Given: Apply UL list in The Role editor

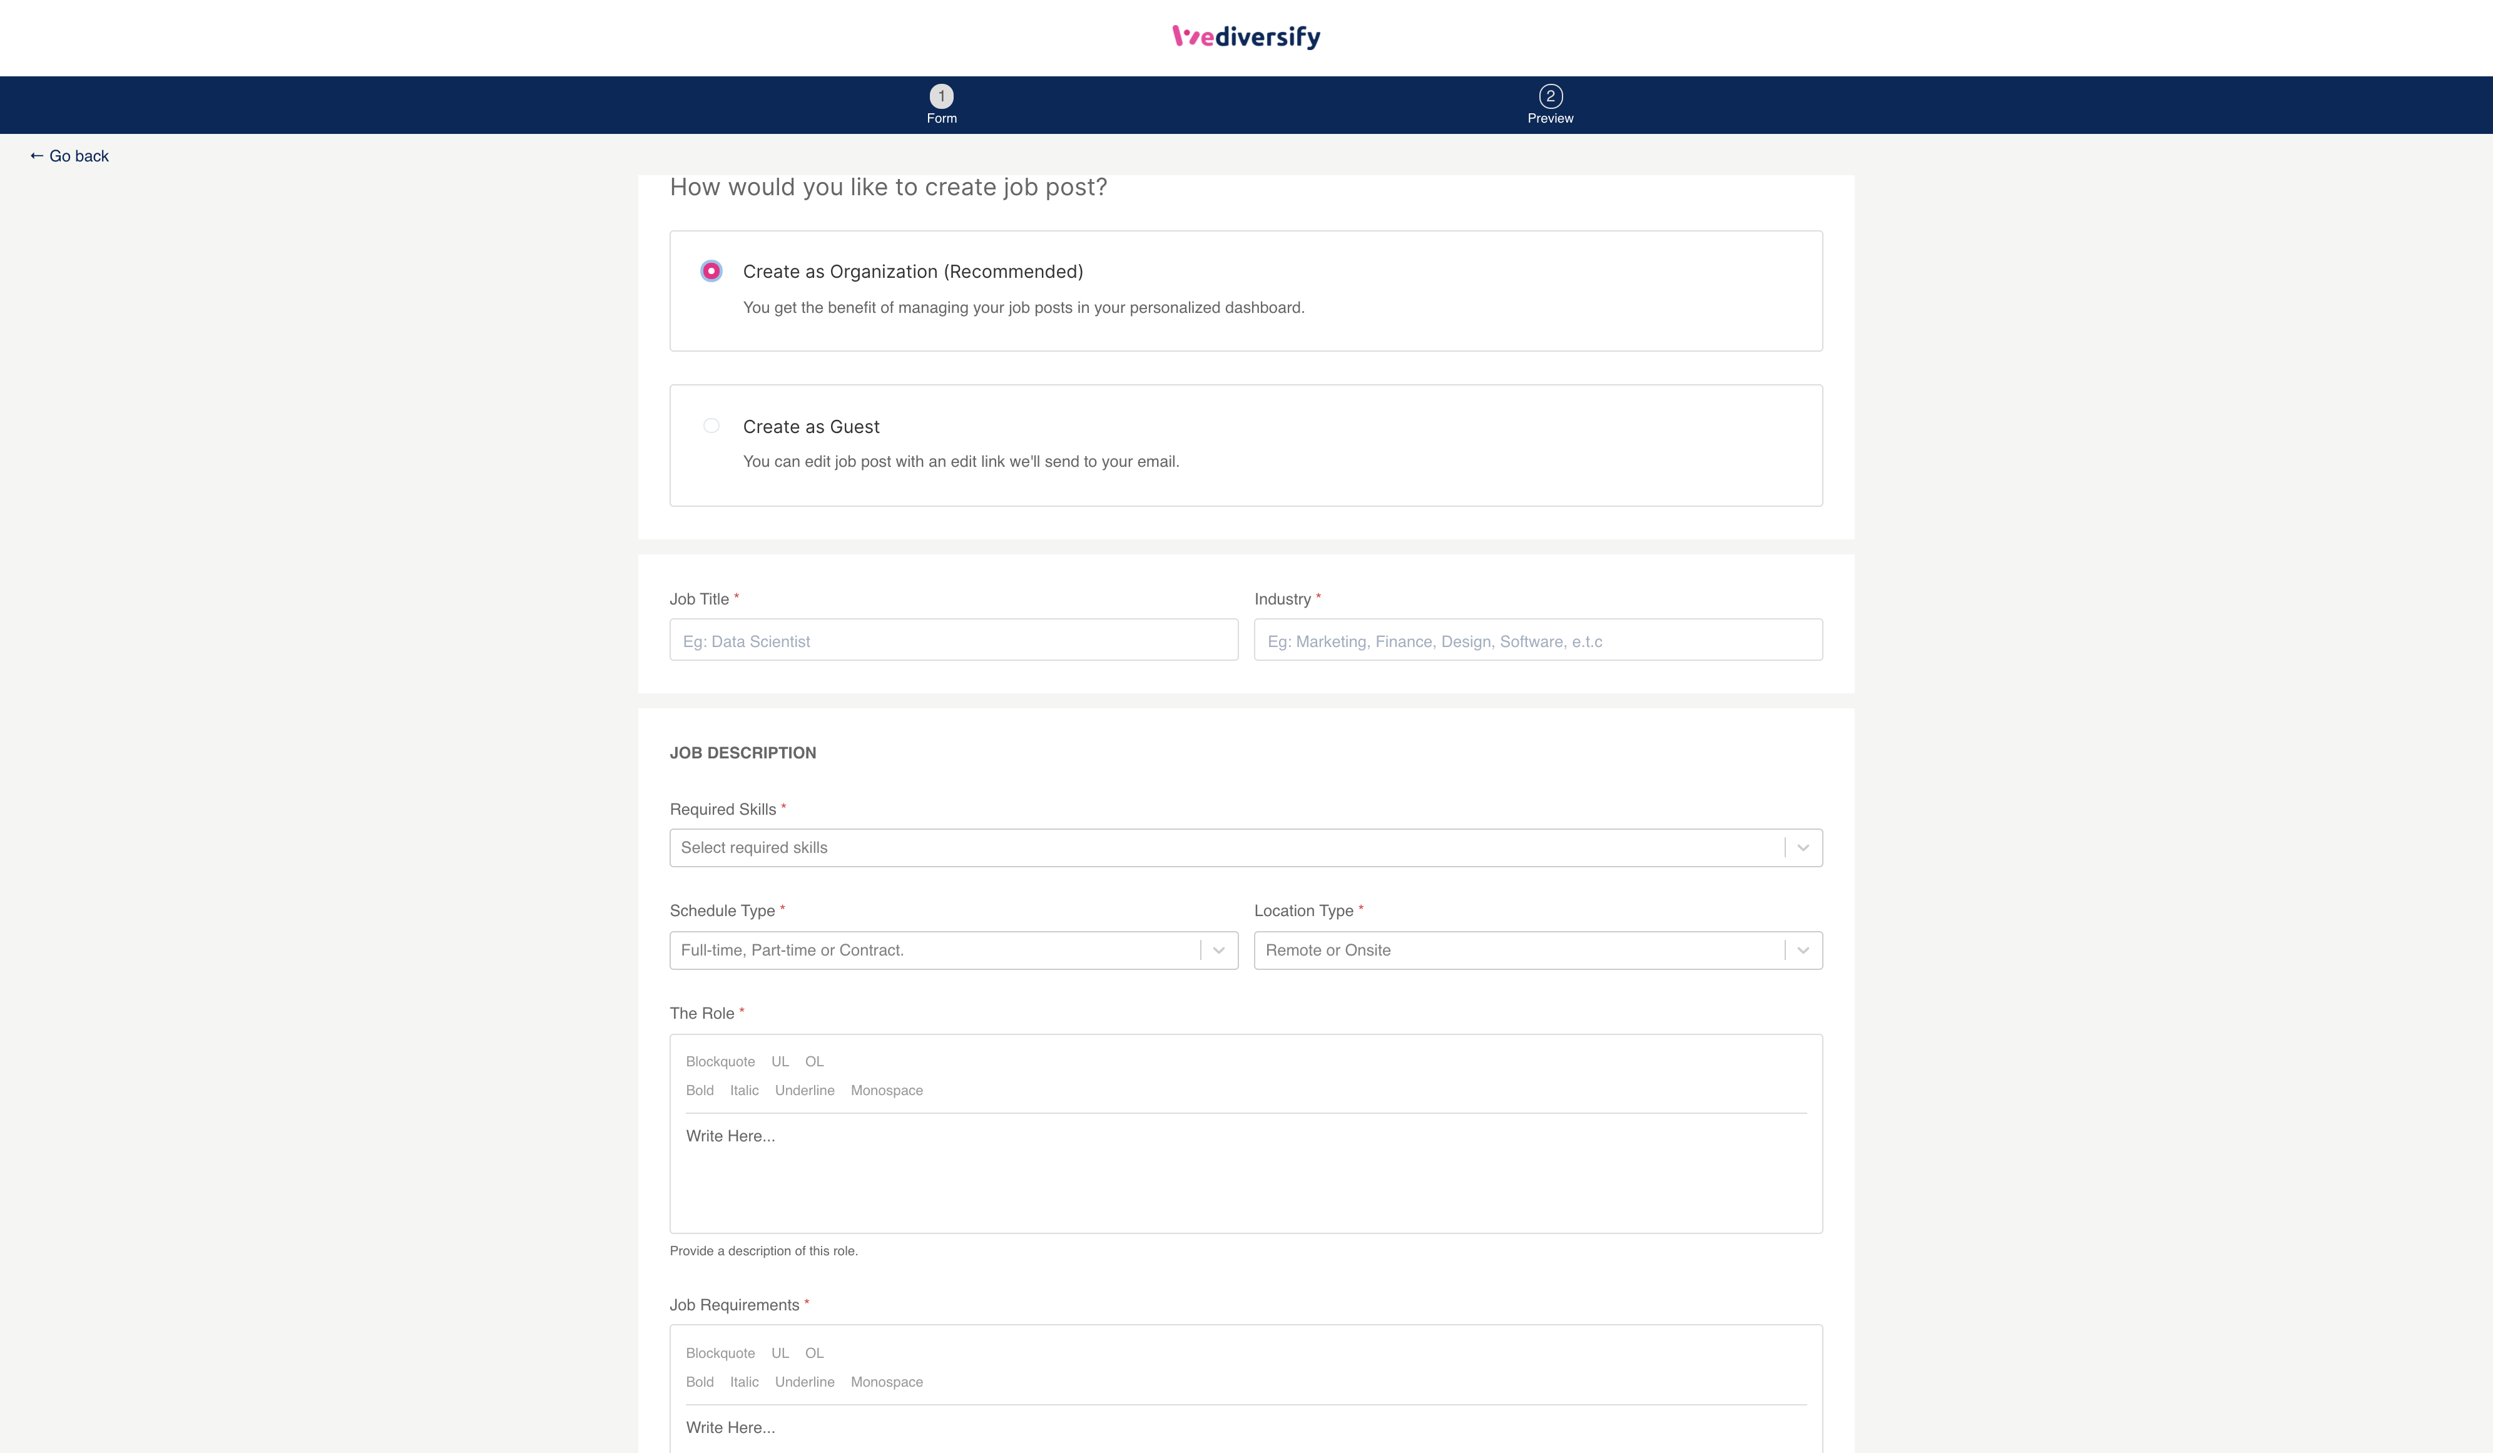Looking at the screenshot, I should point(780,1061).
